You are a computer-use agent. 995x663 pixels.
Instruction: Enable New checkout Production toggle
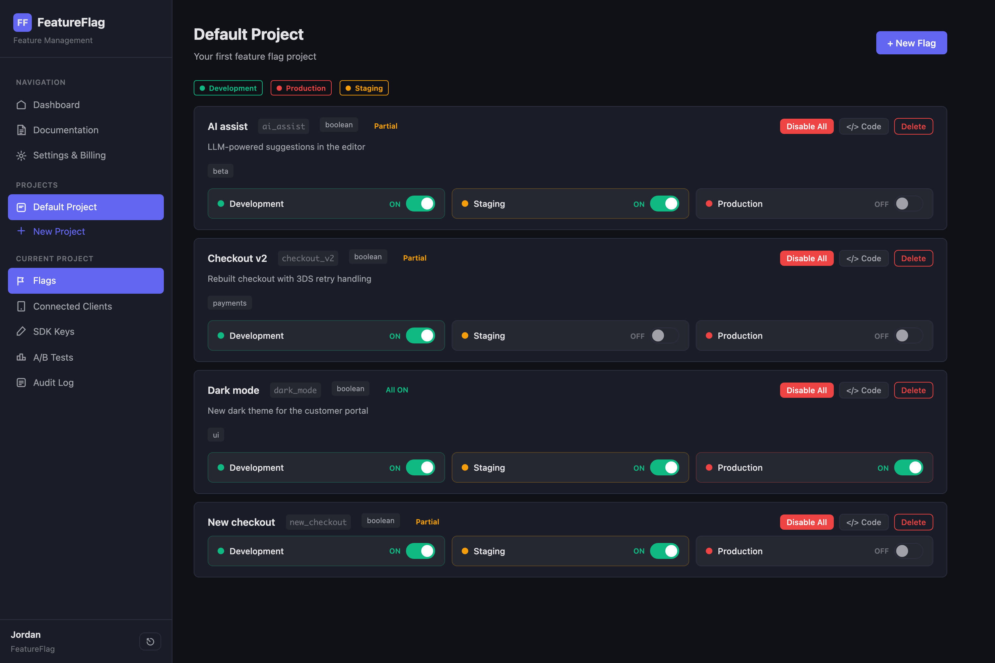click(x=909, y=551)
